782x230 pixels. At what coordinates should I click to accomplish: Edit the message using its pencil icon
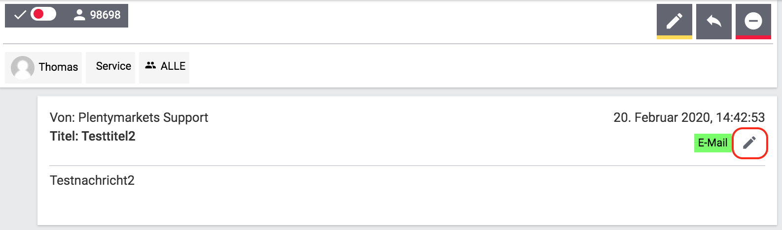point(749,143)
